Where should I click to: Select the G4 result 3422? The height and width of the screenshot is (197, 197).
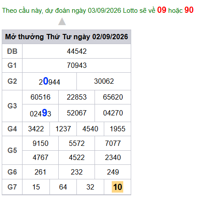coord(36,129)
